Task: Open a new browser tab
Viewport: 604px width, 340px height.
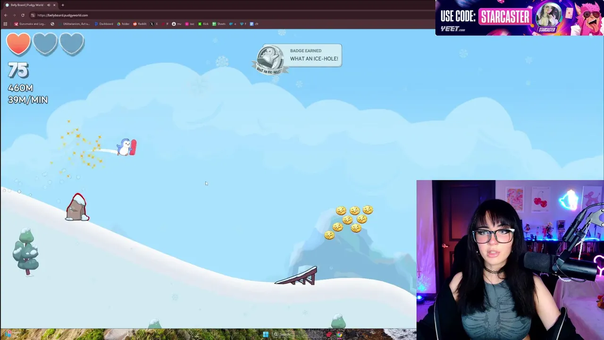Action: tap(63, 5)
